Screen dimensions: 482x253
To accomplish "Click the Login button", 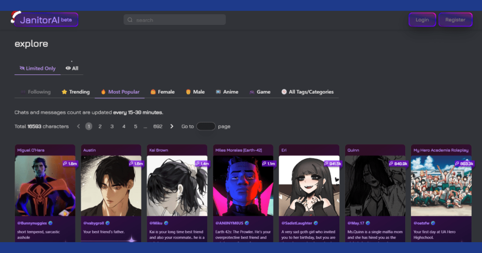I will (x=422, y=20).
